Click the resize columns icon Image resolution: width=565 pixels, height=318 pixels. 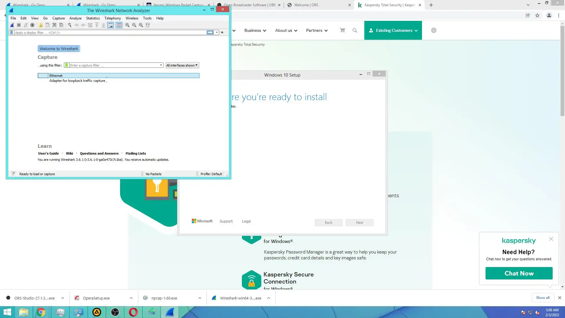pos(148,25)
